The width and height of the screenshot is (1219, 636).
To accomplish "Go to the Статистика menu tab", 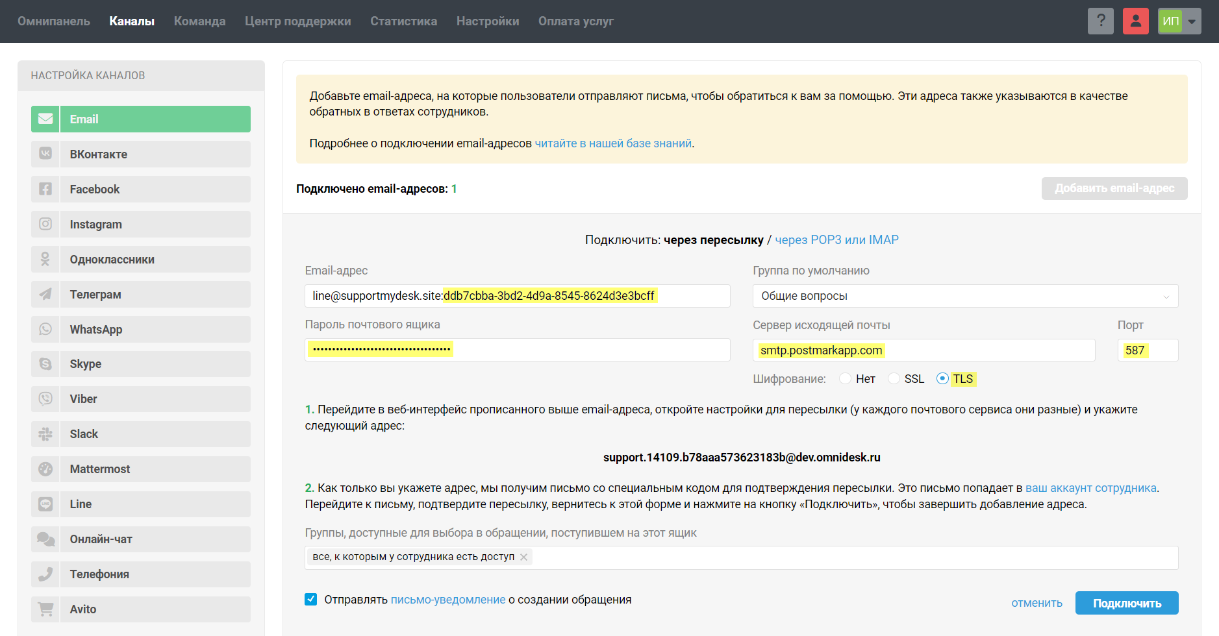I will (x=403, y=21).
